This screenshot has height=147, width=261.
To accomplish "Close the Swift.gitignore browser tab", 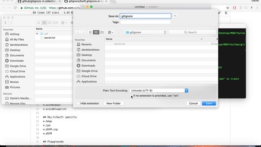I will (106, 1).
